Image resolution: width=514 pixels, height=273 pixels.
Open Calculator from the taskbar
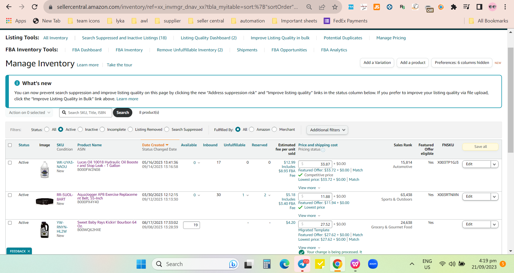coord(267,264)
